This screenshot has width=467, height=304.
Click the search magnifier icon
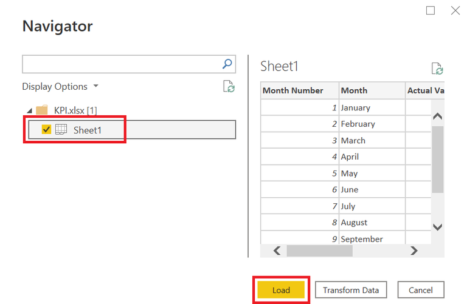point(227,64)
